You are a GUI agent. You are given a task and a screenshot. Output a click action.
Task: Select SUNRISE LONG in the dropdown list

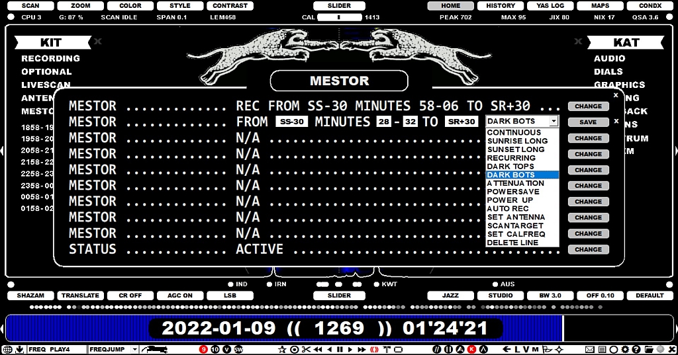[517, 141]
